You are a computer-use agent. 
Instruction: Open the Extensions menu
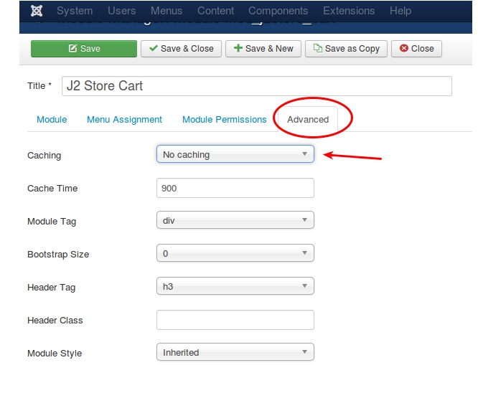tap(349, 11)
